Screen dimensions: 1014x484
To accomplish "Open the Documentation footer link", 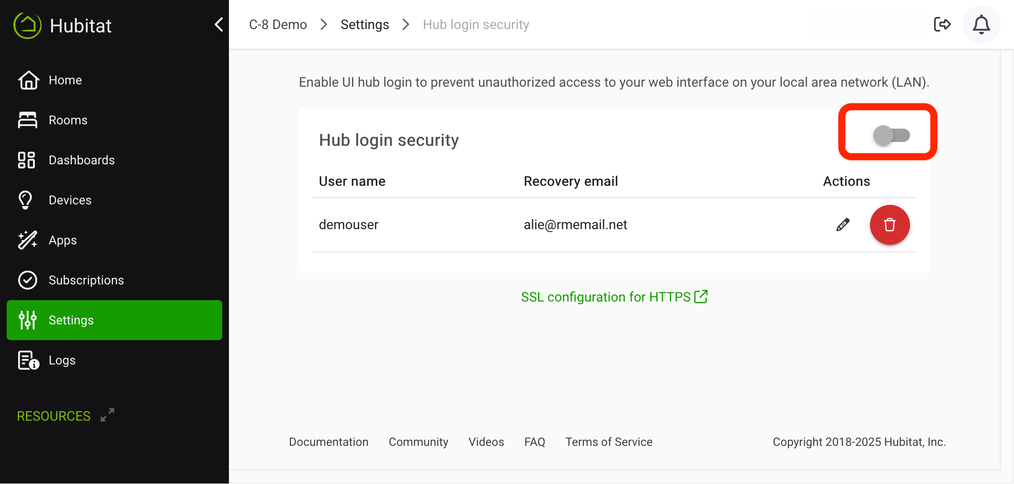I will [x=328, y=442].
